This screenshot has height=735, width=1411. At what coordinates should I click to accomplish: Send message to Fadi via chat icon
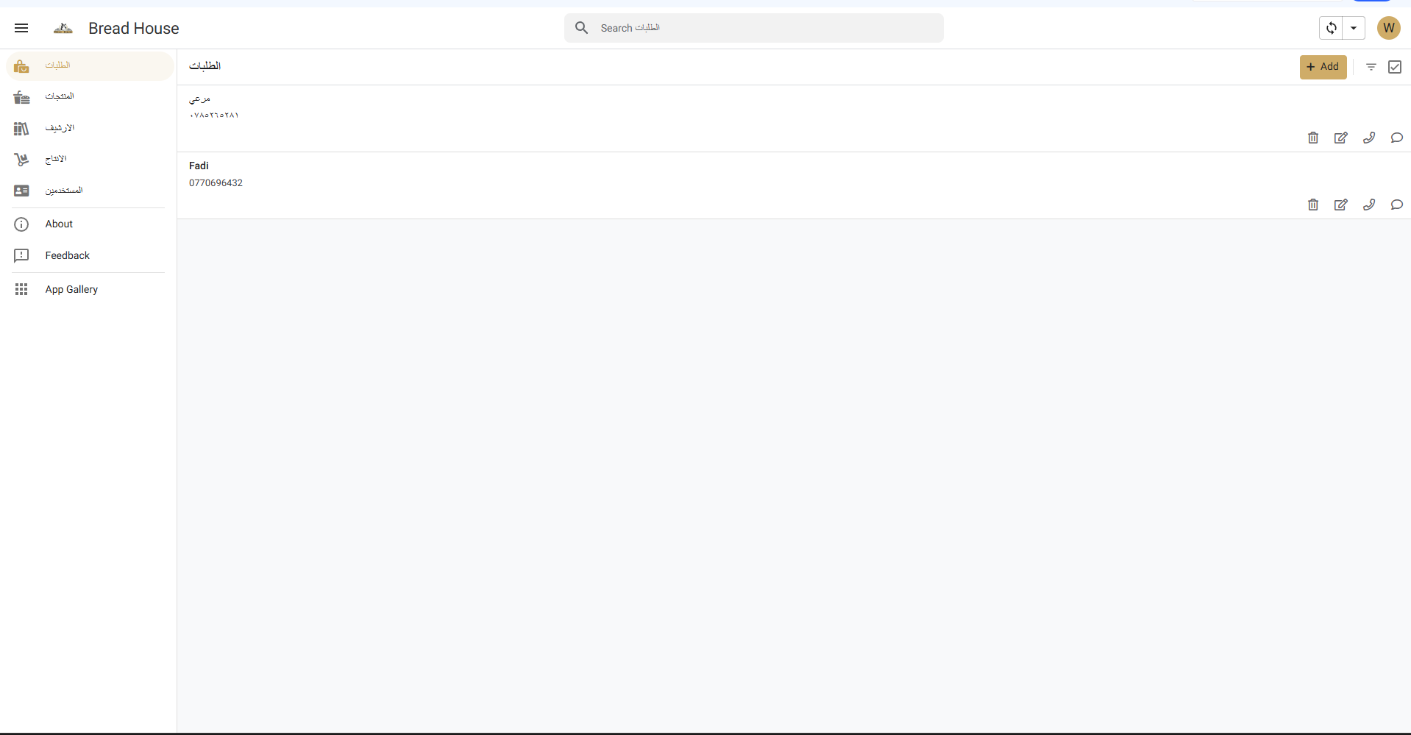[x=1397, y=205]
